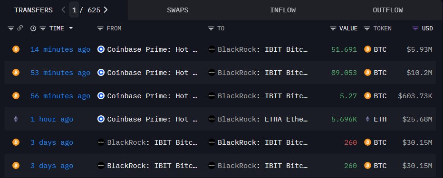Switch to the SWAPS tab
443x178 pixels.
(x=177, y=10)
